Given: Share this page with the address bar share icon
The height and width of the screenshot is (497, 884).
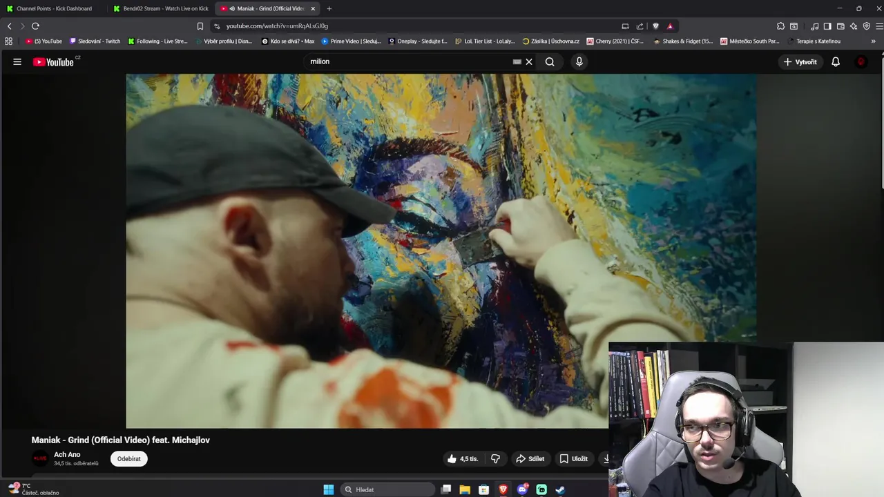Looking at the screenshot, I should pos(640,26).
